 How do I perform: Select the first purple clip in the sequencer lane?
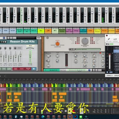(3, 89)
